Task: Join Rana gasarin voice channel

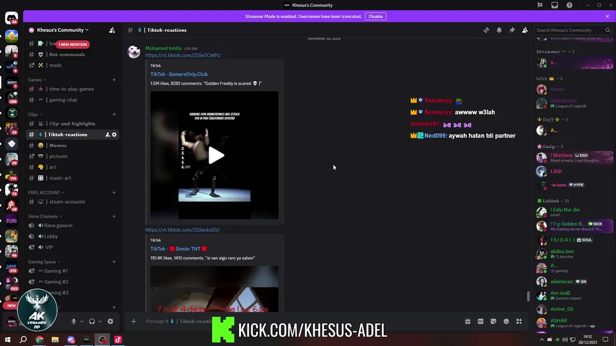Action: point(72,225)
